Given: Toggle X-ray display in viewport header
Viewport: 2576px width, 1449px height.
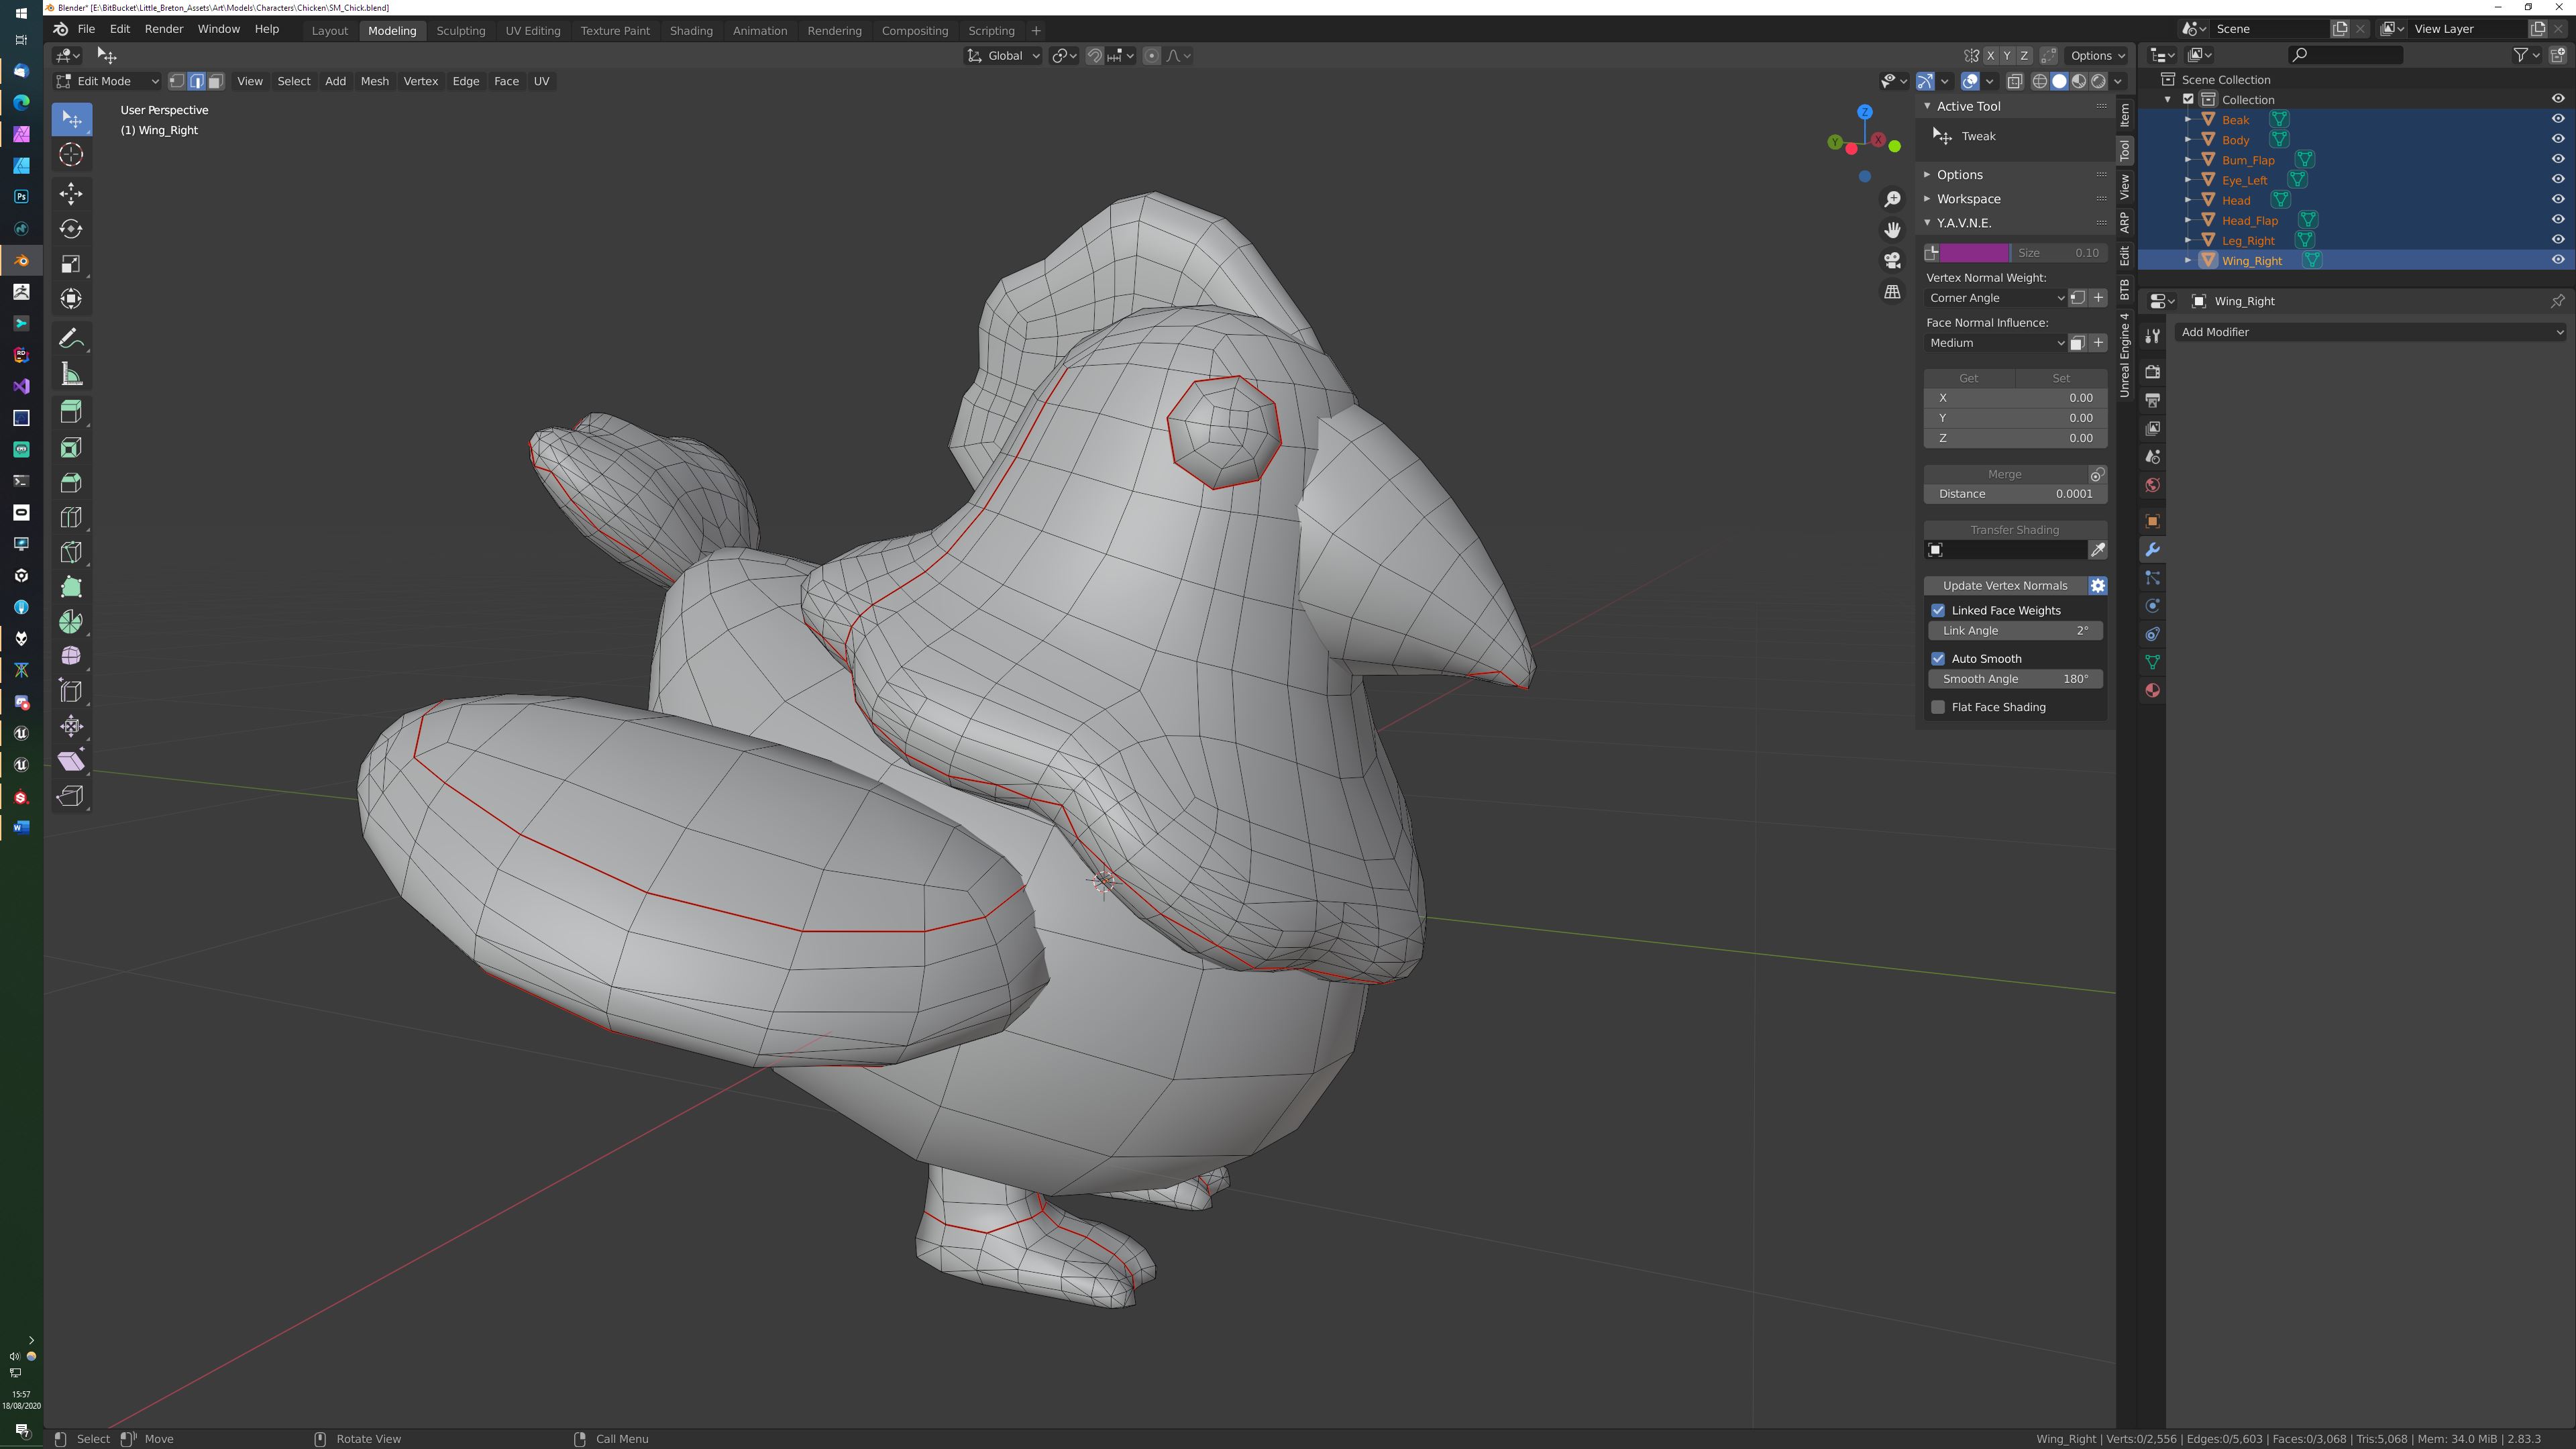Looking at the screenshot, I should [x=2014, y=81].
